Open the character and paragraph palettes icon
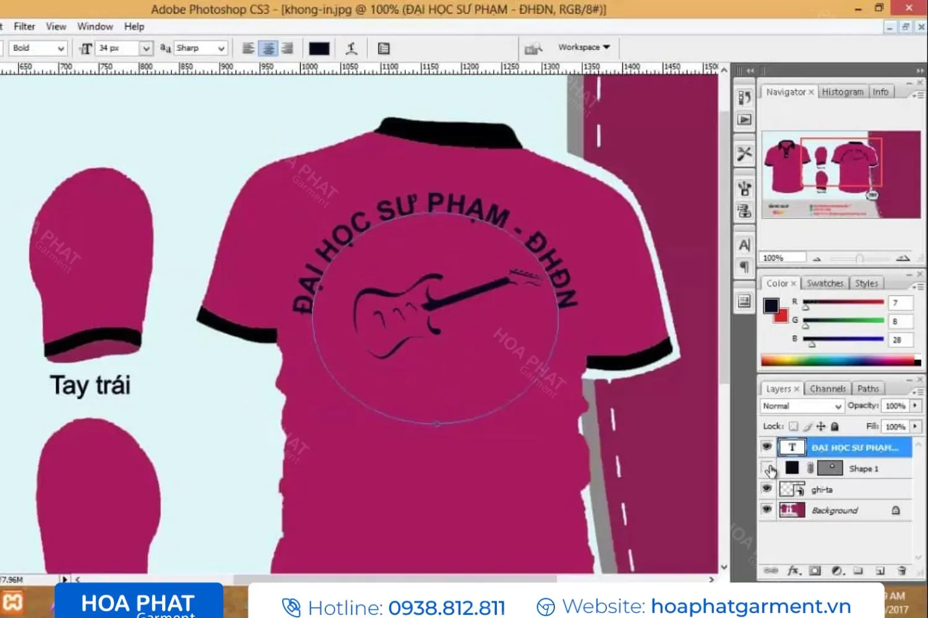The image size is (928, 618). click(x=384, y=48)
